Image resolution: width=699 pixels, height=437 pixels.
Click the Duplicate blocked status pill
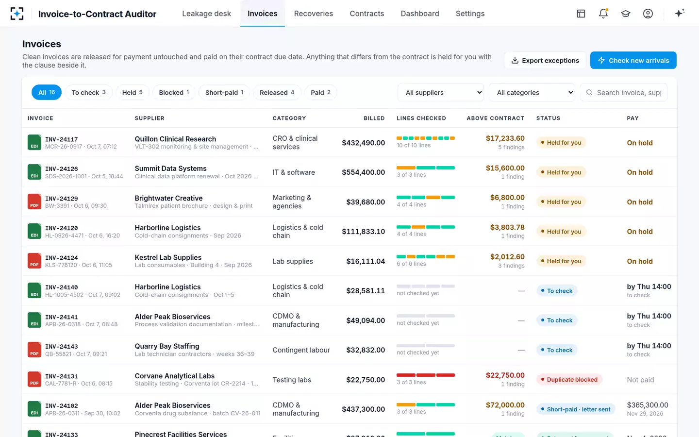(569, 380)
